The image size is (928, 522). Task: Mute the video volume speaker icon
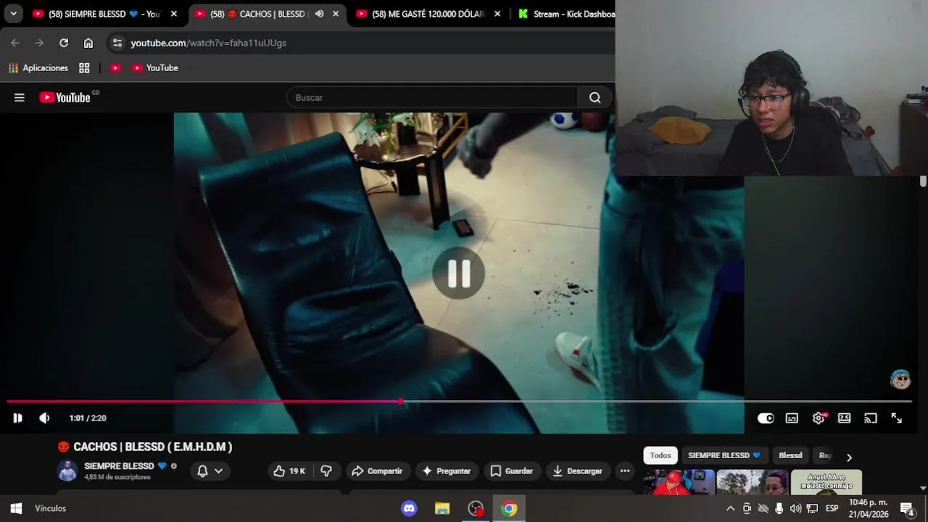pos(44,418)
